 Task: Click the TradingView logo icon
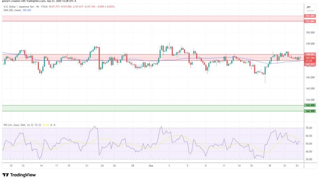click(x=5, y=175)
